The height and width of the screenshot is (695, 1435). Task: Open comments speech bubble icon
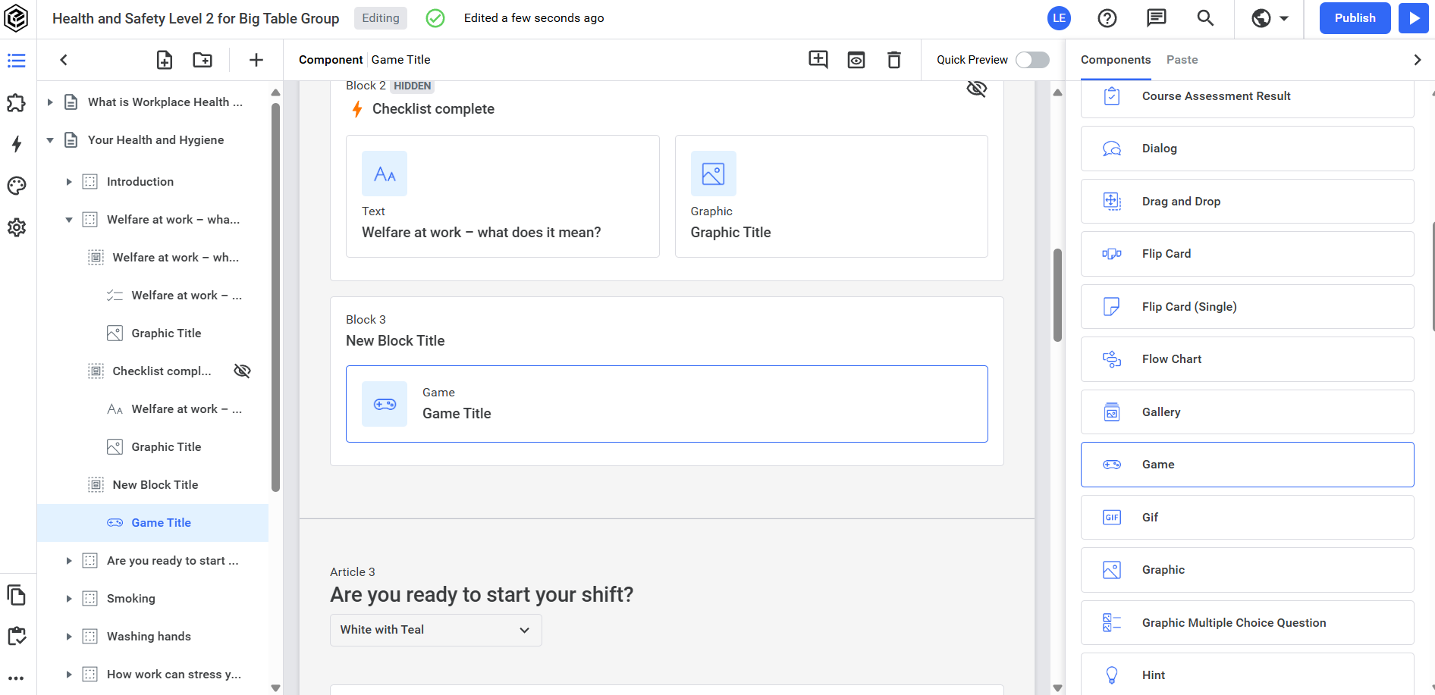coord(1156,18)
